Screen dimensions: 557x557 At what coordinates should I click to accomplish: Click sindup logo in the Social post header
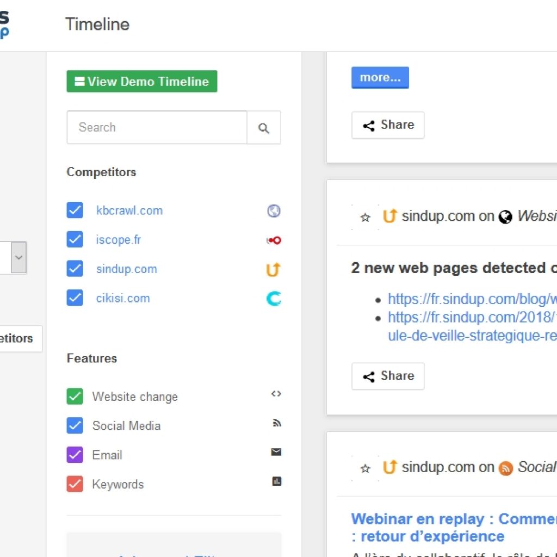coord(389,467)
